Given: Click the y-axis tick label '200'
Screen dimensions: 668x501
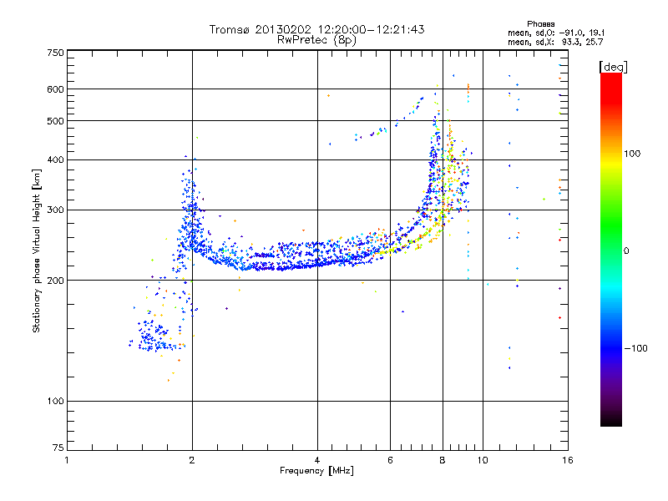Looking at the screenshot, I should 55,281.
